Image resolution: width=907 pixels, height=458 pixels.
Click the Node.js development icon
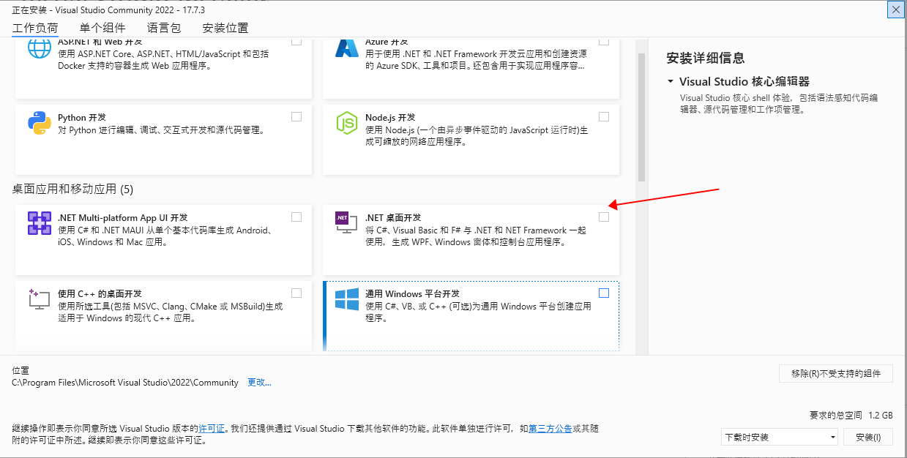(x=346, y=123)
